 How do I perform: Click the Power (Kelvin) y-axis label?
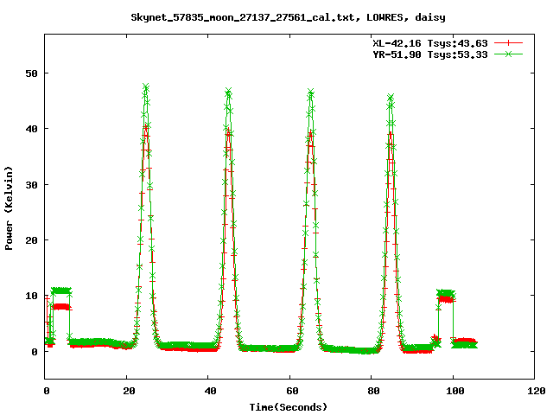point(9,208)
